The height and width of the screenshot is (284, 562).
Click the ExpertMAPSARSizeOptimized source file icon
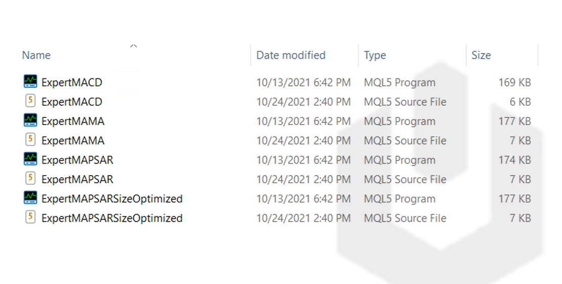tap(30, 218)
